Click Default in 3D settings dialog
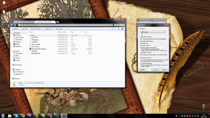The image size is (210, 118). click(x=142, y=69)
